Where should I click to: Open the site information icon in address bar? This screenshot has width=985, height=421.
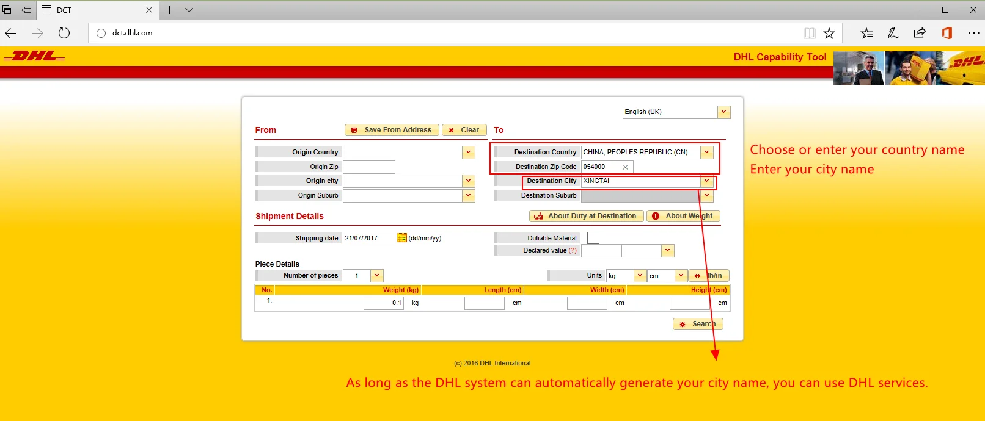click(101, 33)
